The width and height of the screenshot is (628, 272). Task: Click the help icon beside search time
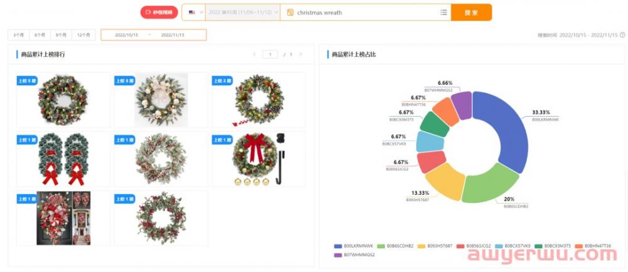click(x=622, y=35)
